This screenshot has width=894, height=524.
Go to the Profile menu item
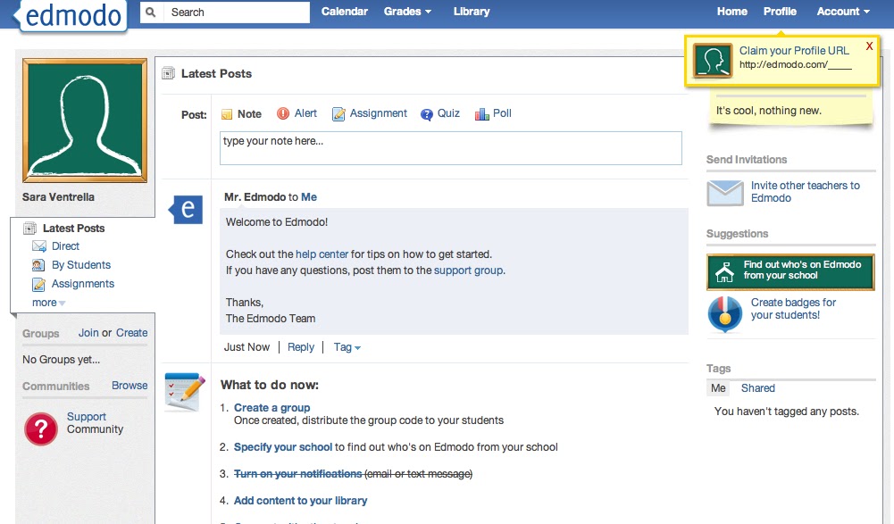tap(780, 12)
